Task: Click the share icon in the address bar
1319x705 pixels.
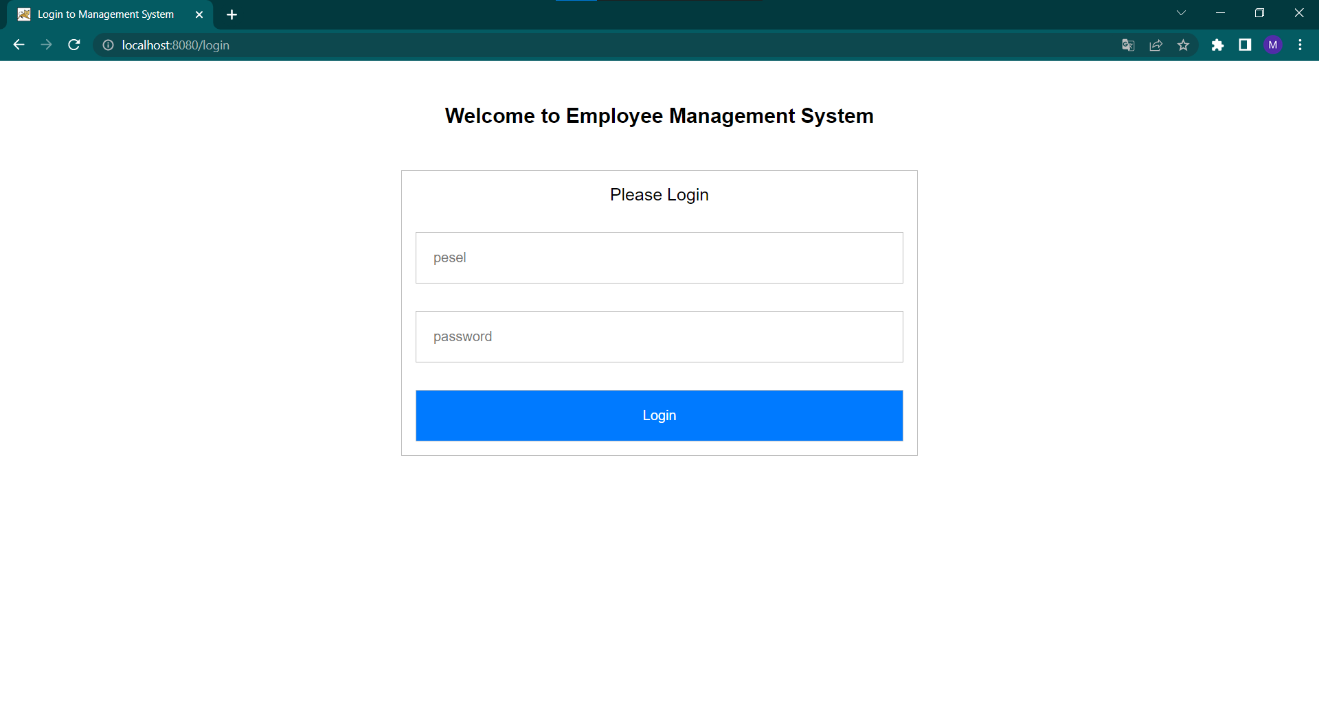Action: [1155, 45]
